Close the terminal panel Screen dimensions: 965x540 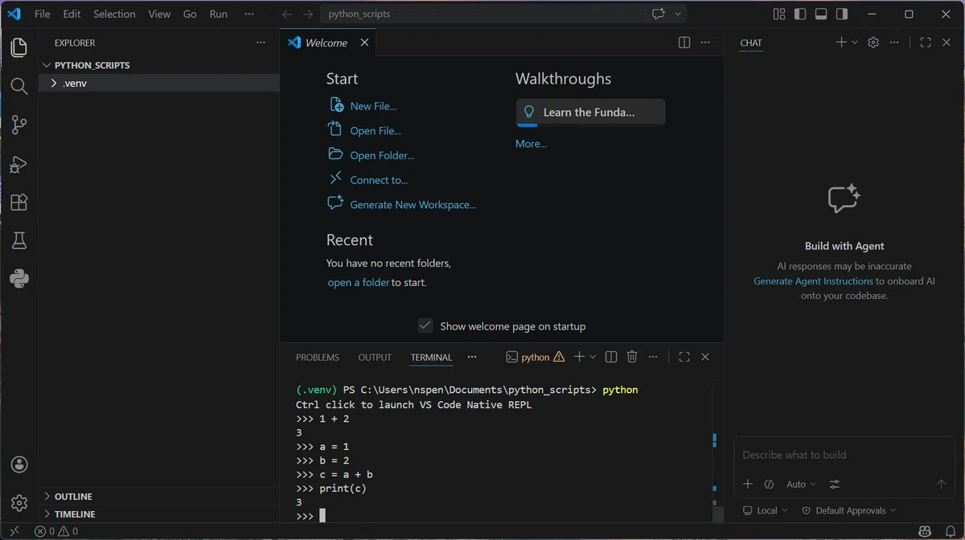tap(705, 357)
